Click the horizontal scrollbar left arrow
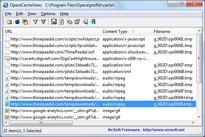 [x=6, y=123]
